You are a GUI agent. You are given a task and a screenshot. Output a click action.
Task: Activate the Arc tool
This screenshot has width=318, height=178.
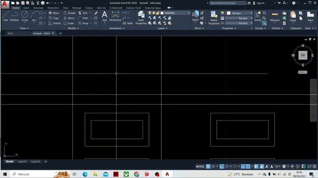[34, 16]
